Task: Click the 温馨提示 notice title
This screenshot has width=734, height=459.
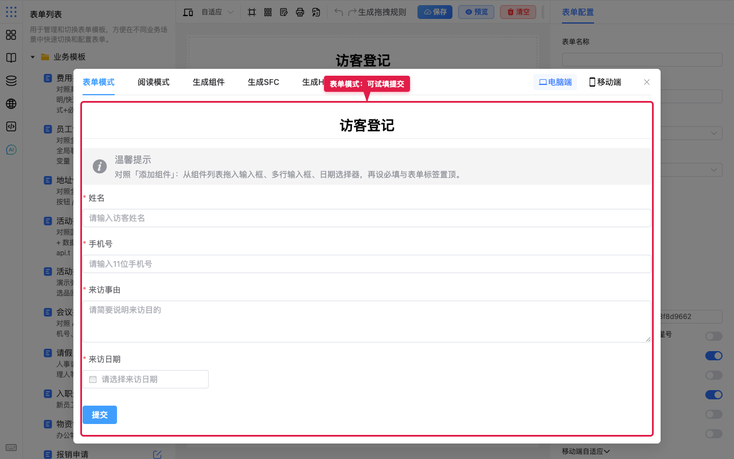Action: click(x=133, y=160)
